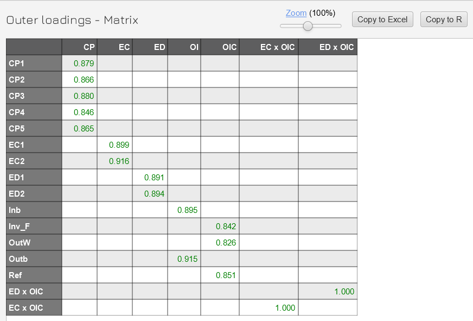Open the Zoom link

tap(296, 13)
